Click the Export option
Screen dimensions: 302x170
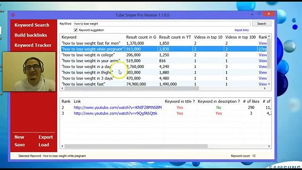pos(45,137)
